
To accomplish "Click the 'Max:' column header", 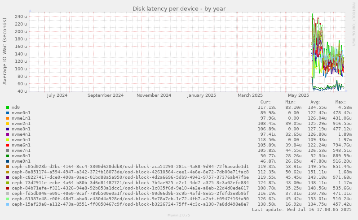I will point(341,102).
